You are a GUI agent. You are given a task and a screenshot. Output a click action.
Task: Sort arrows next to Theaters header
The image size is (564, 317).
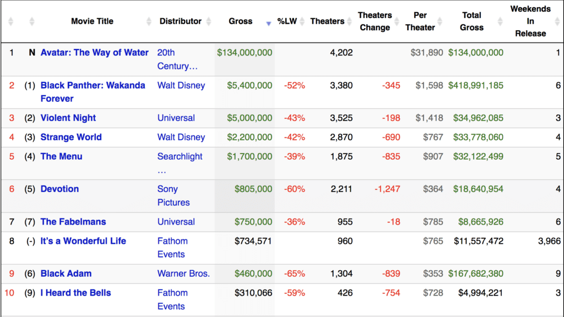point(349,21)
